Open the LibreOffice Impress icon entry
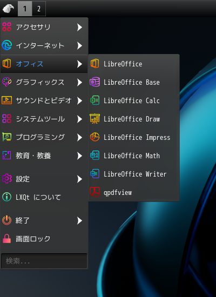This screenshot has height=297, width=216. pyautogui.click(x=94, y=137)
